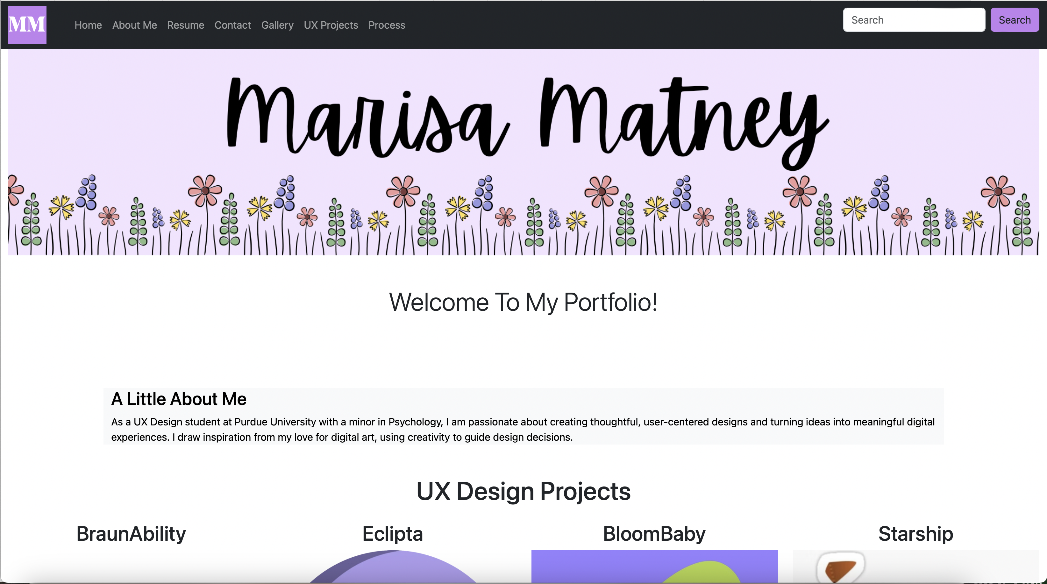Click the BloomBaby purple thumbnail

[654, 566]
